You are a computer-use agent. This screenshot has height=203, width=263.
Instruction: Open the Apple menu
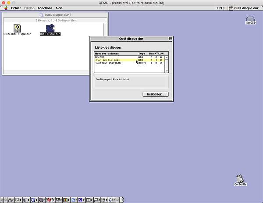[x=6, y=8]
